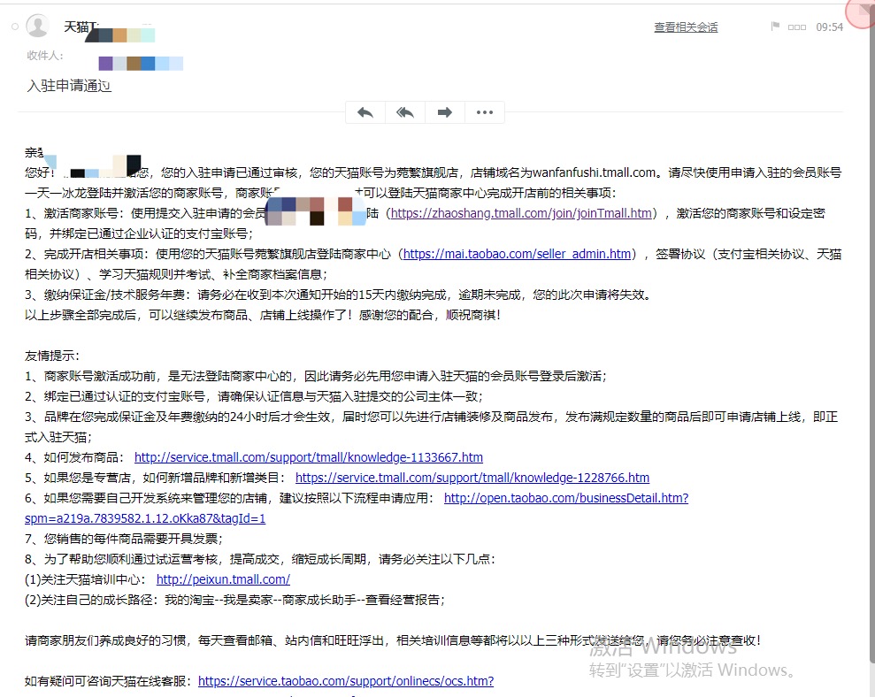
Task: Forward this email with the right arrow
Action: [x=445, y=112]
